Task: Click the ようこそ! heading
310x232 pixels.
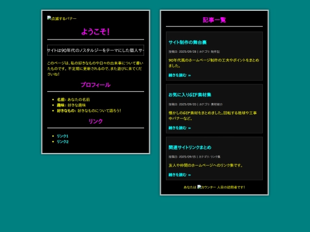Action: 95,32
